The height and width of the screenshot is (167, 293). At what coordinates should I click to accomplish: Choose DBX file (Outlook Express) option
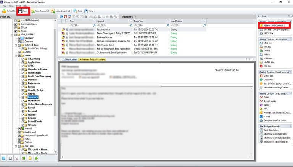[275, 29]
